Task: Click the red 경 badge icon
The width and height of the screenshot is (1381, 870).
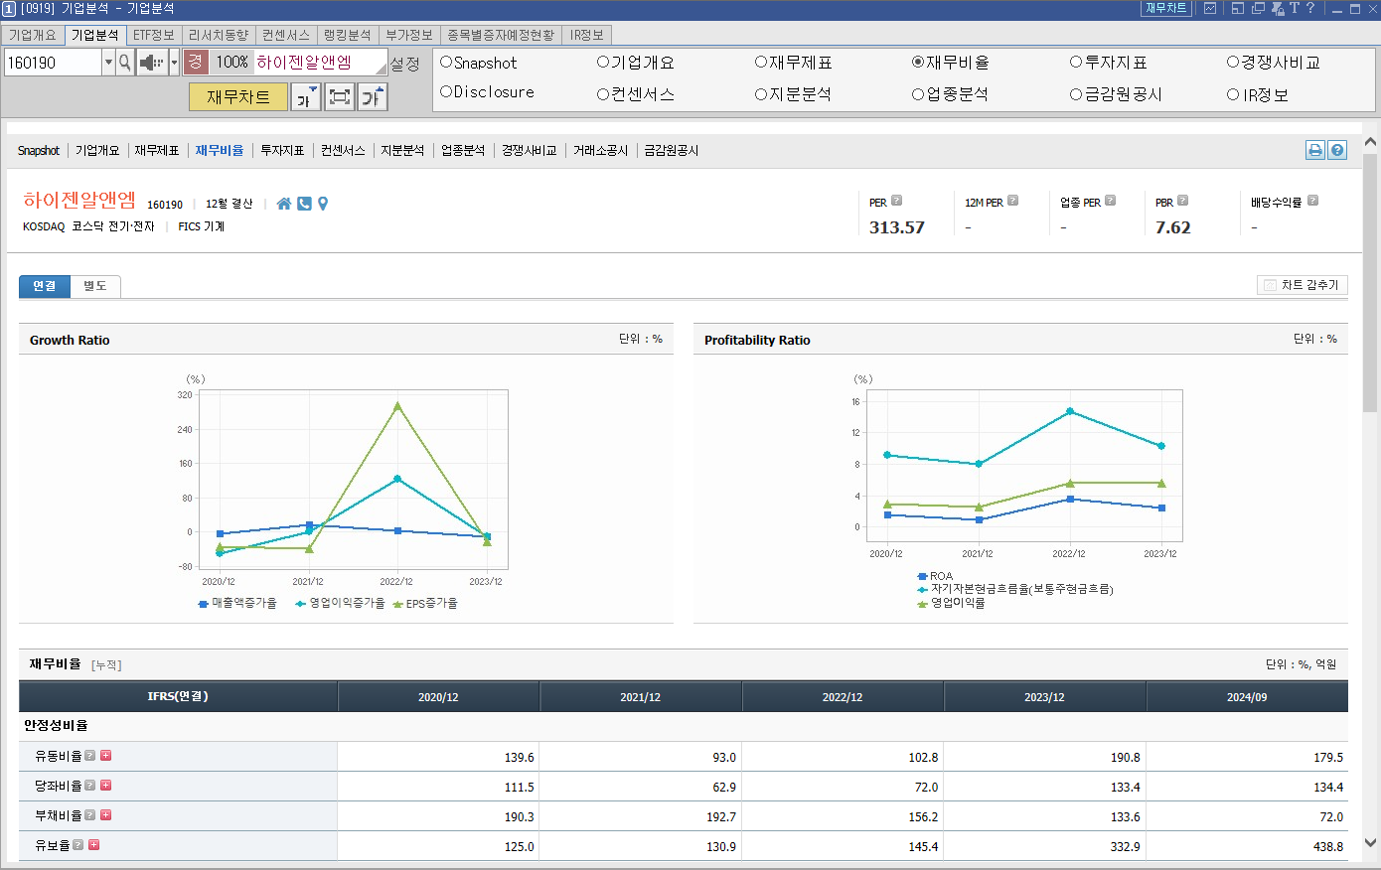Action: coord(196,62)
